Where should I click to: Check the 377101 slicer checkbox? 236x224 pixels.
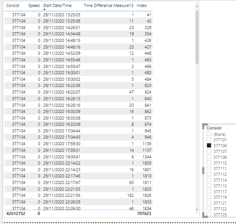pyautogui.click(x=209, y=139)
